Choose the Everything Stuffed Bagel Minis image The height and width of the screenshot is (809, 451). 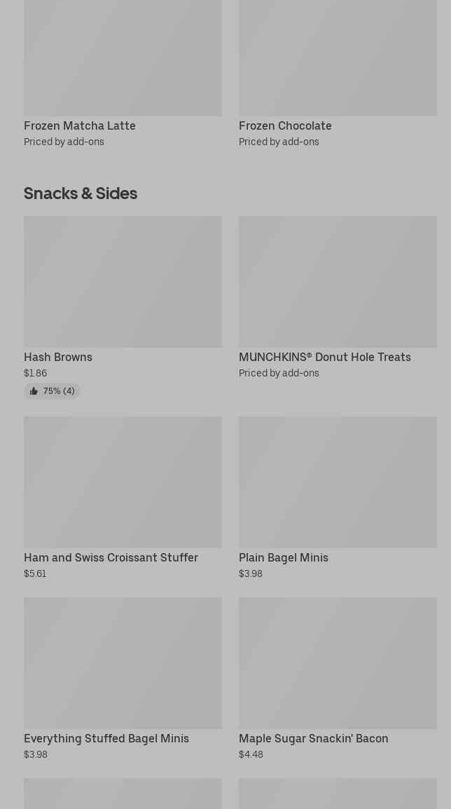123,662
